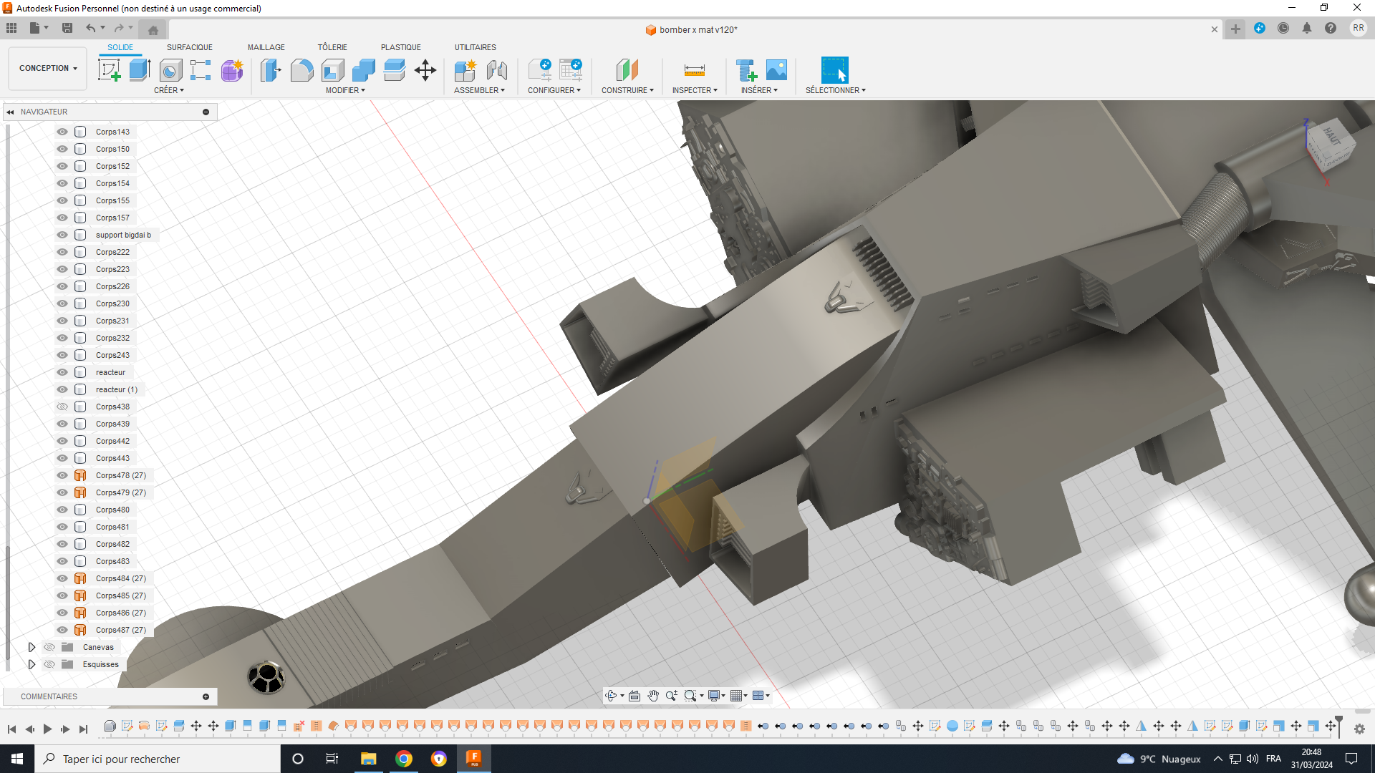Click the Extrude tool icon
1375x773 pixels.
point(140,70)
